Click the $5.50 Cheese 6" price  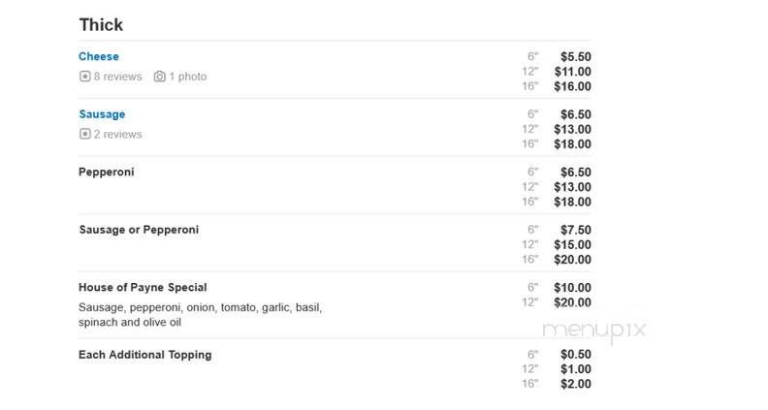pyautogui.click(x=575, y=57)
